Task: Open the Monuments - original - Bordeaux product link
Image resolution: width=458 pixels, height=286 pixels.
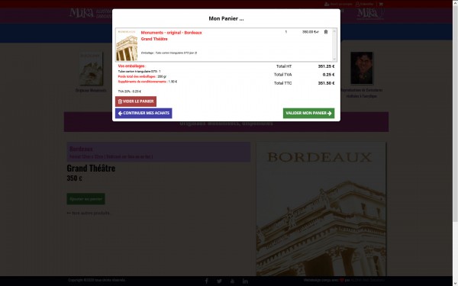Action: pos(171,33)
